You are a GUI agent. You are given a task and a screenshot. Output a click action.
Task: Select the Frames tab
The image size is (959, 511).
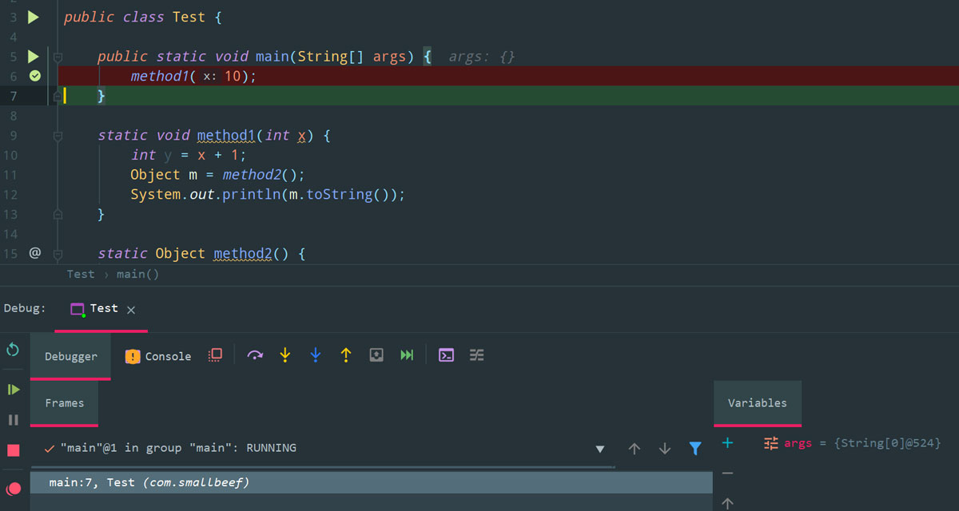tap(64, 403)
